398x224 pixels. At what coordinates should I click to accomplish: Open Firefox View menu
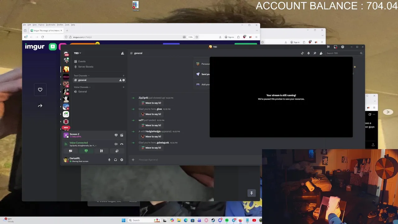[x=35, y=25]
